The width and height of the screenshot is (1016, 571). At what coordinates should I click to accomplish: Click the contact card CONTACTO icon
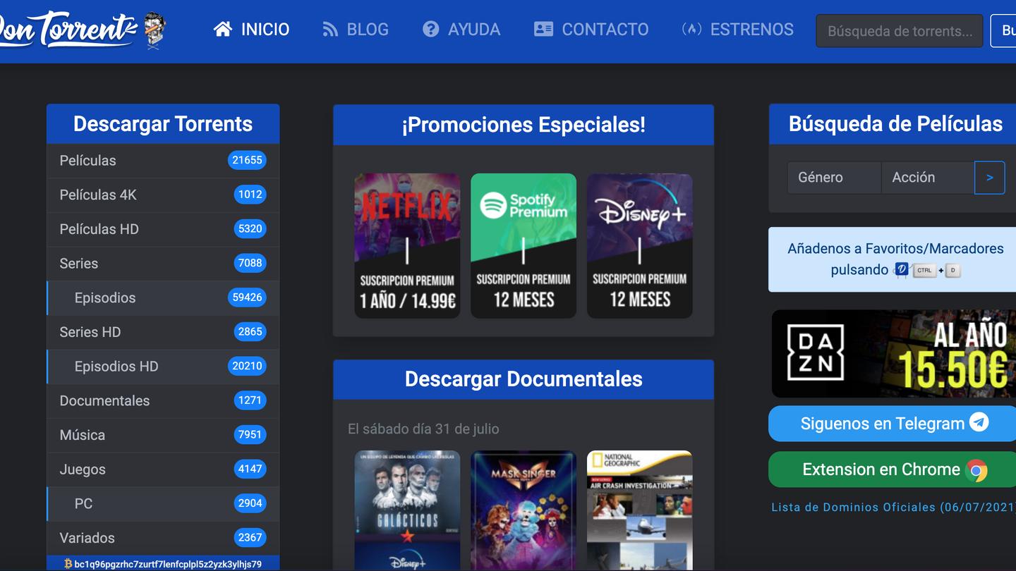(543, 29)
